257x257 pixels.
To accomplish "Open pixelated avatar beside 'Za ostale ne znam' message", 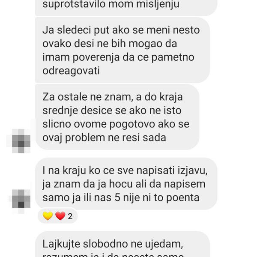I will click(x=21, y=141).
